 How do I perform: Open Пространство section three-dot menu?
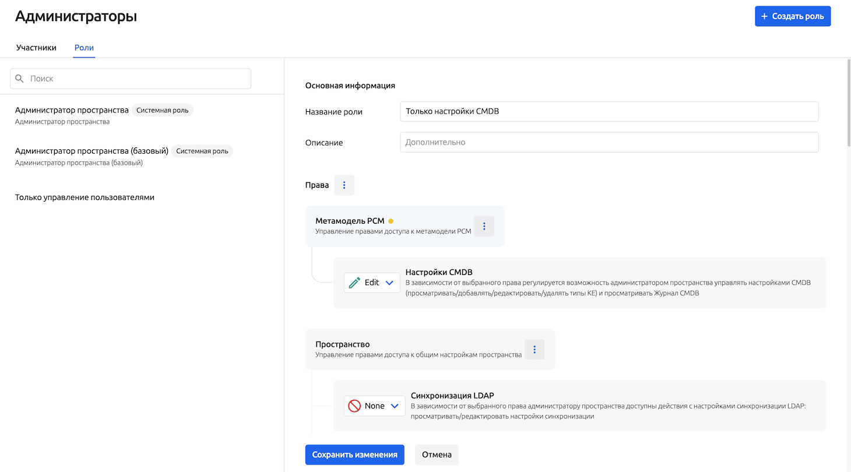coord(534,350)
